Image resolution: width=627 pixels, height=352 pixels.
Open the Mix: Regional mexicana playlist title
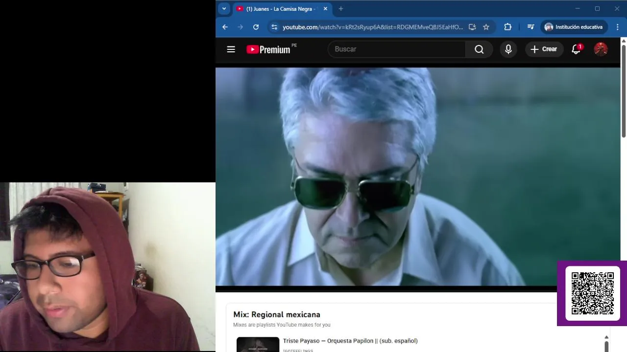(x=277, y=314)
